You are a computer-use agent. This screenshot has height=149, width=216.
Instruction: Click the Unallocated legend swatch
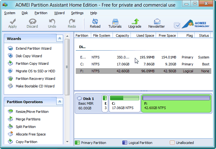[172, 142]
